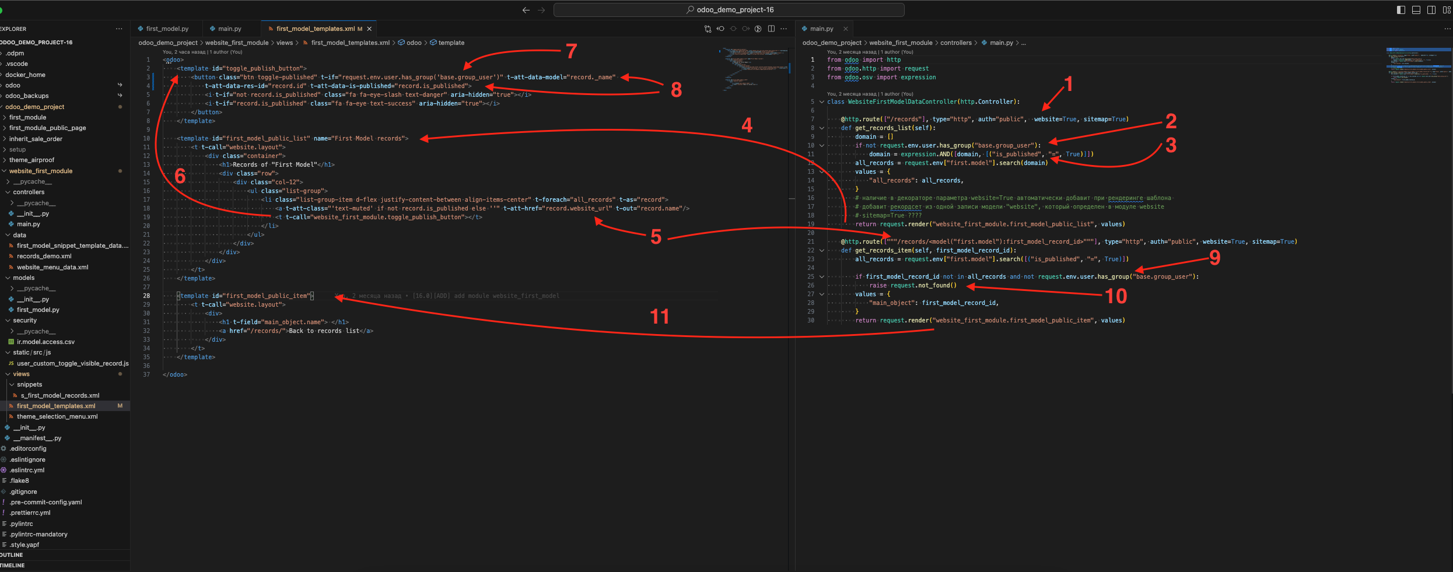The image size is (1453, 572).
Task: Click 'controllers' breadcrumb in right editor
Action: pos(956,43)
